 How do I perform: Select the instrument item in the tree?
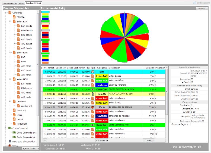click(22, 124)
